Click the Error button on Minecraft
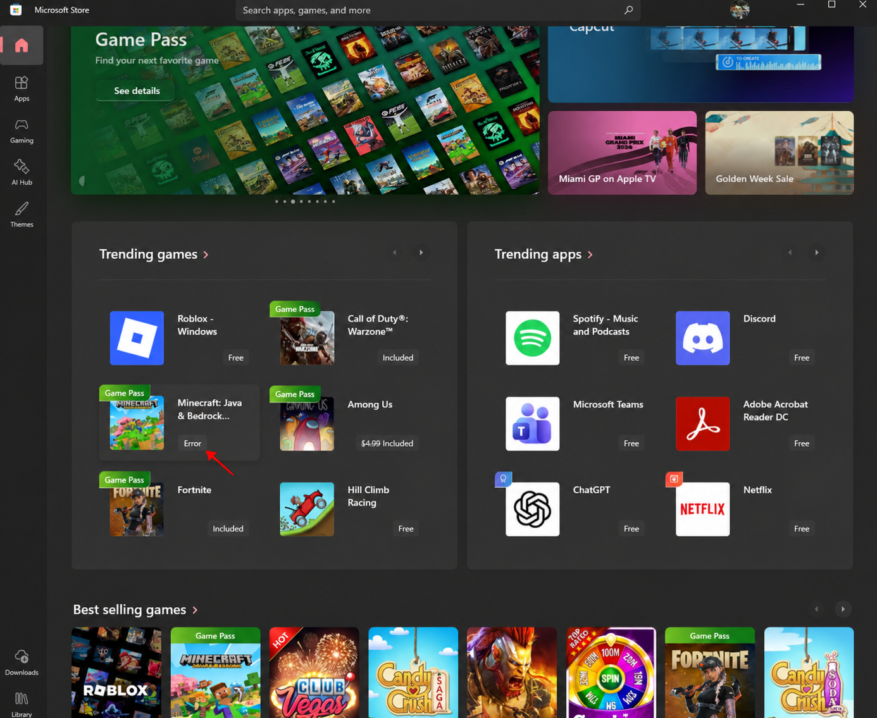Viewport: 877px width, 718px height. click(192, 443)
